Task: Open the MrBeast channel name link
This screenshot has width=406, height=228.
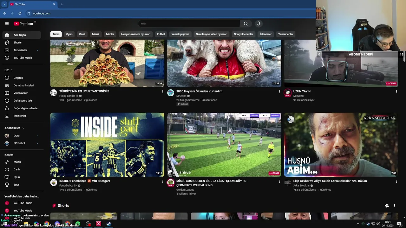Action: point(181,96)
